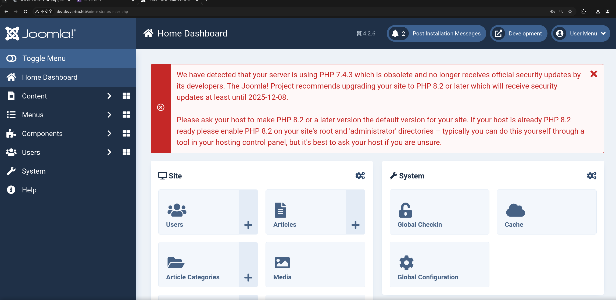The width and height of the screenshot is (616, 300).
Task: Open Post Installation Messages button
Action: point(436,34)
